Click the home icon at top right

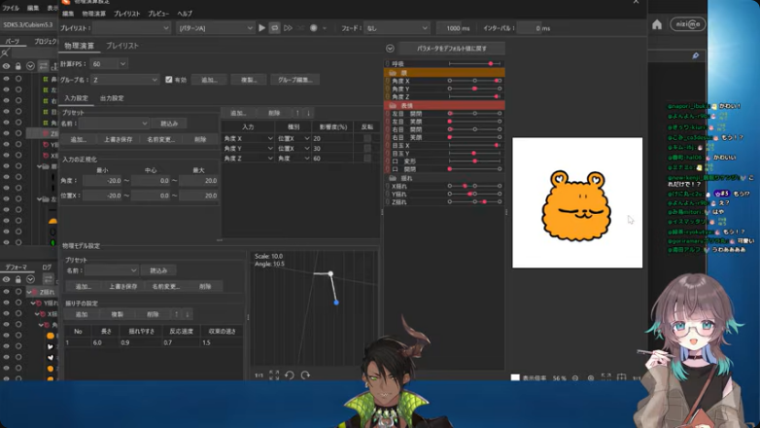657,24
